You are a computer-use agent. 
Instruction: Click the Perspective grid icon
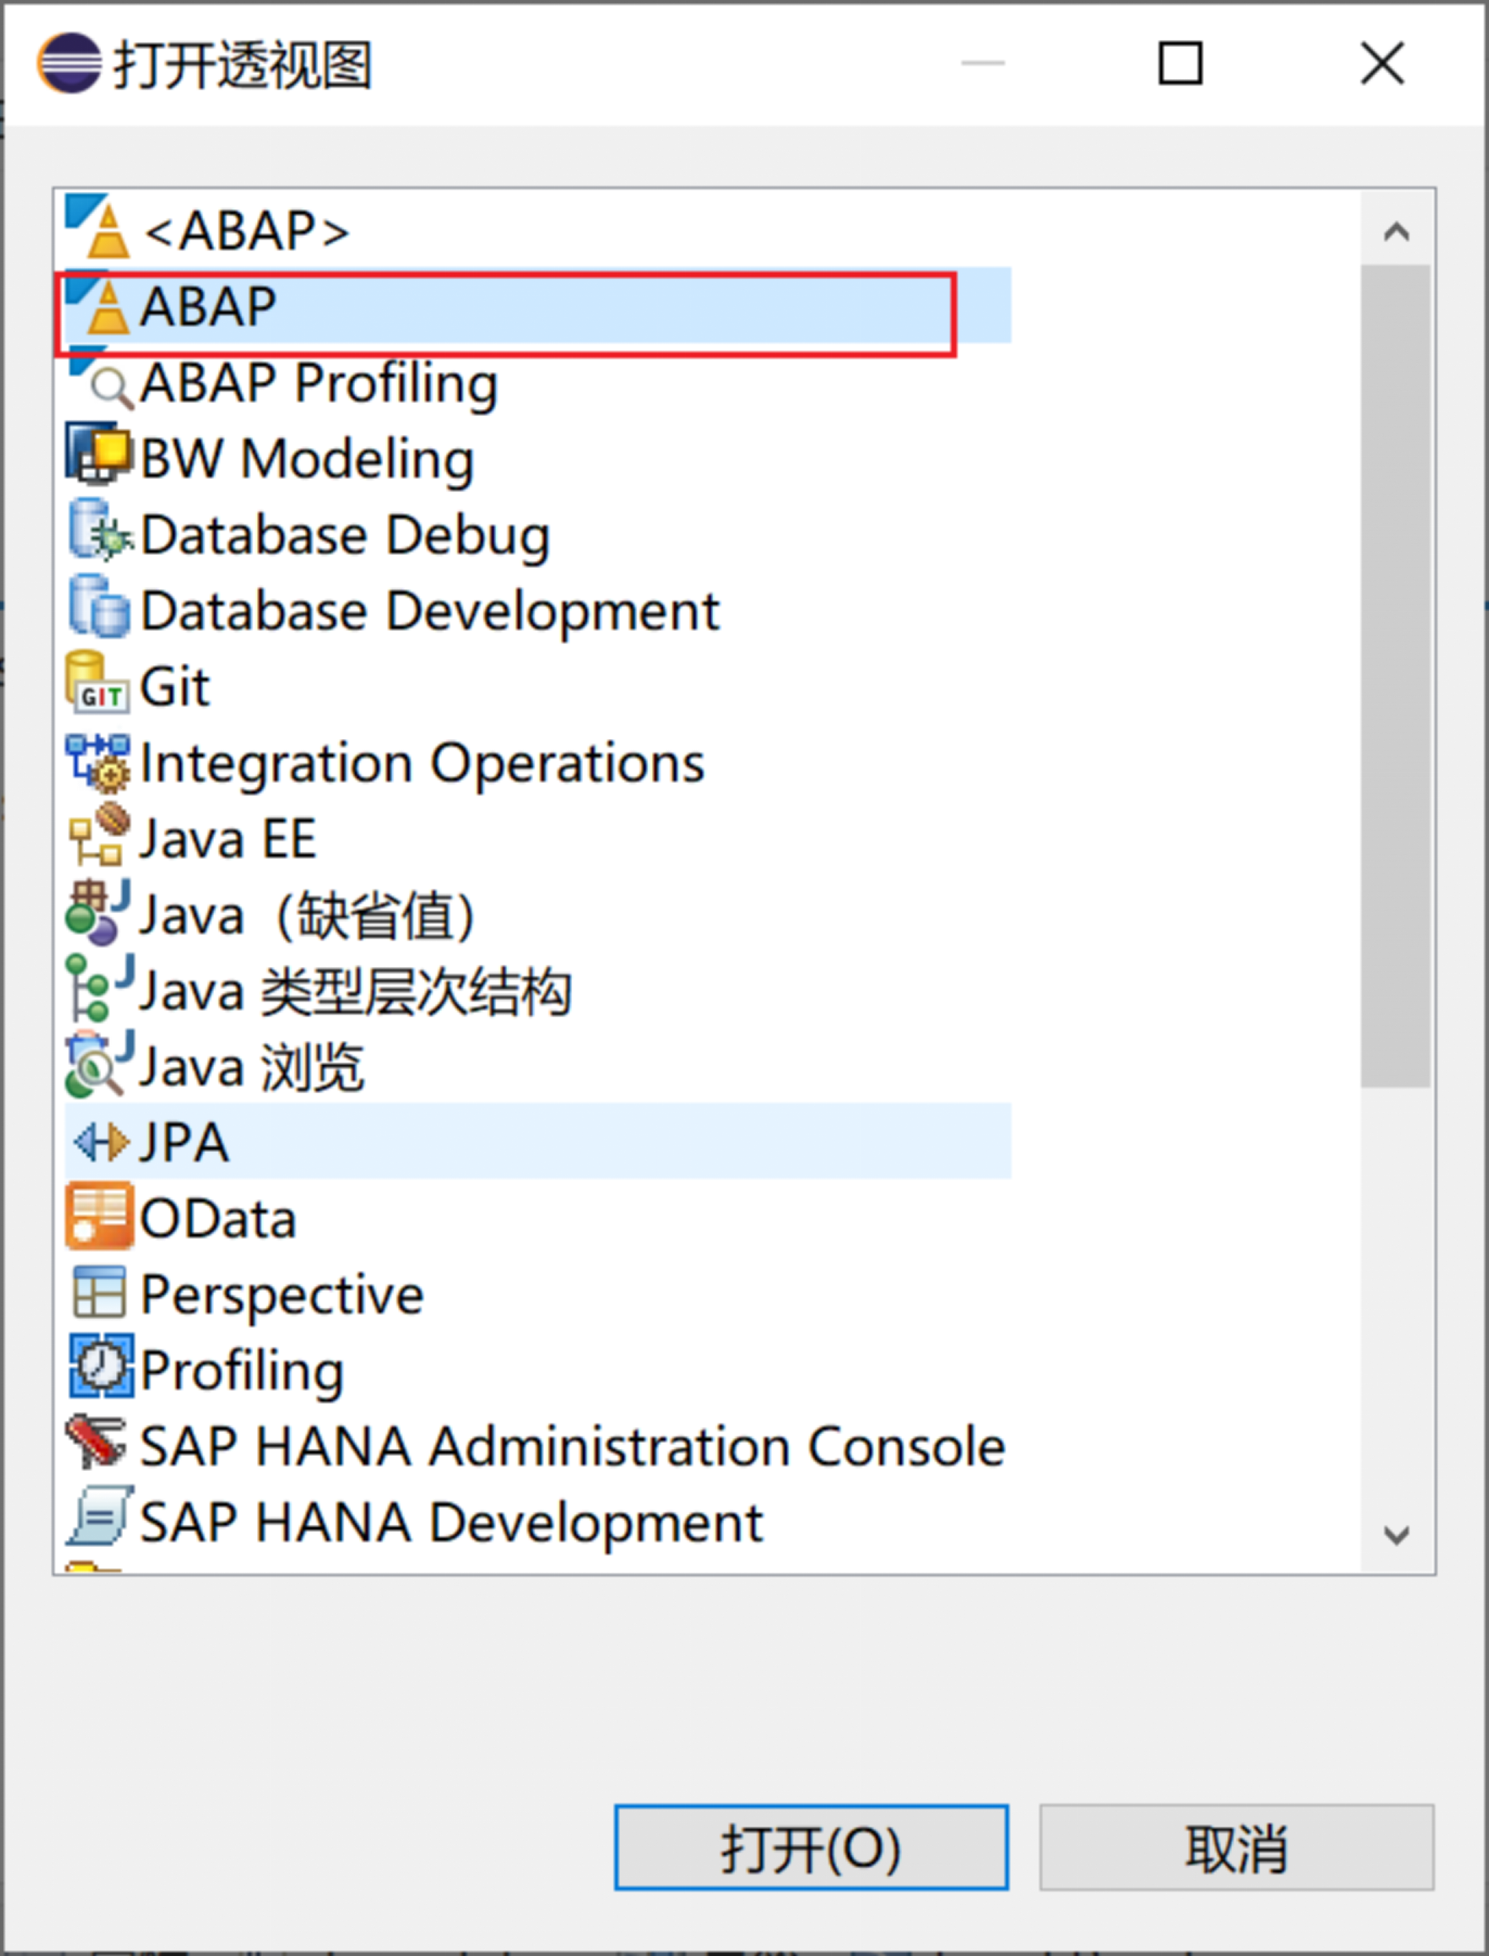pos(99,1292)
